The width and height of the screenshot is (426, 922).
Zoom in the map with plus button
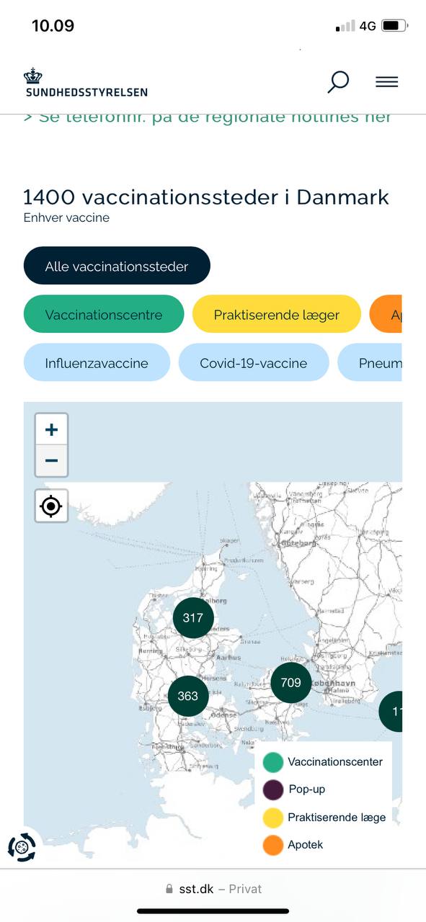[x=52, y=430]
